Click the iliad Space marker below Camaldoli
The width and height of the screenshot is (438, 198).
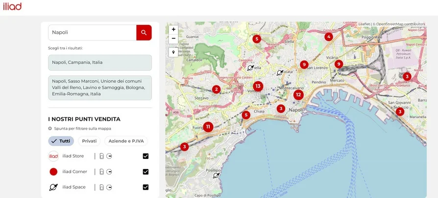250,68
